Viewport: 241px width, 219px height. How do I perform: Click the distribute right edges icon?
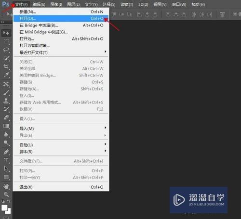pyautogui.click(x=210, y=14)
